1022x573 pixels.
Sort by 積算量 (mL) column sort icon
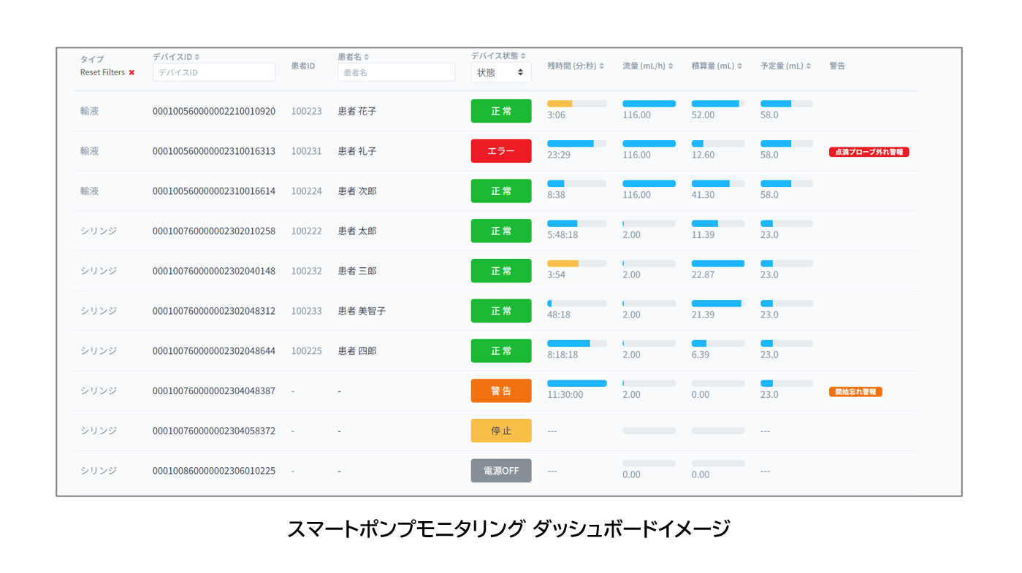739,66
